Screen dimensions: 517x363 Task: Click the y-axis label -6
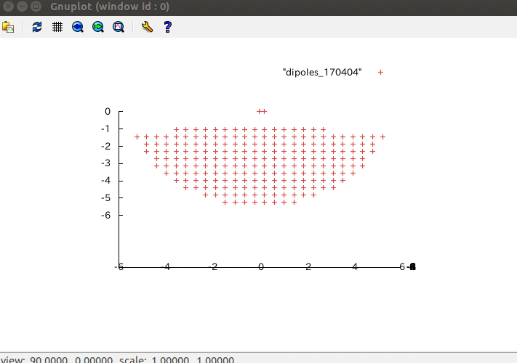106,215
